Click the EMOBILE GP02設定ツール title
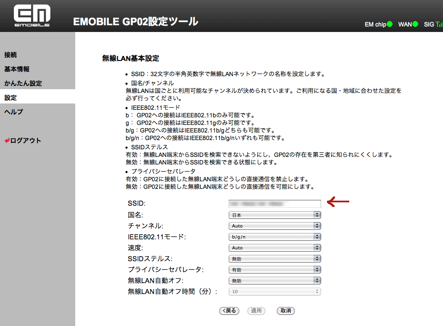Viewport: 443px width, 326px height. click(136, 21)
